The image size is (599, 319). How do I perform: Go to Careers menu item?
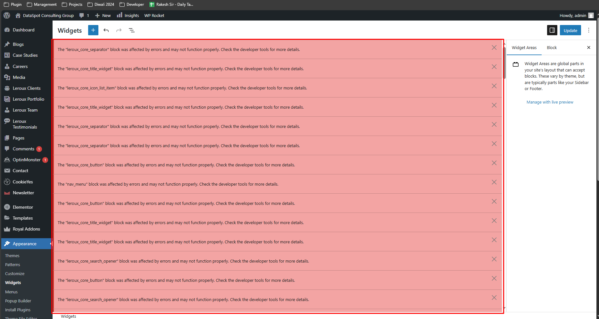(x=26, y=66)
